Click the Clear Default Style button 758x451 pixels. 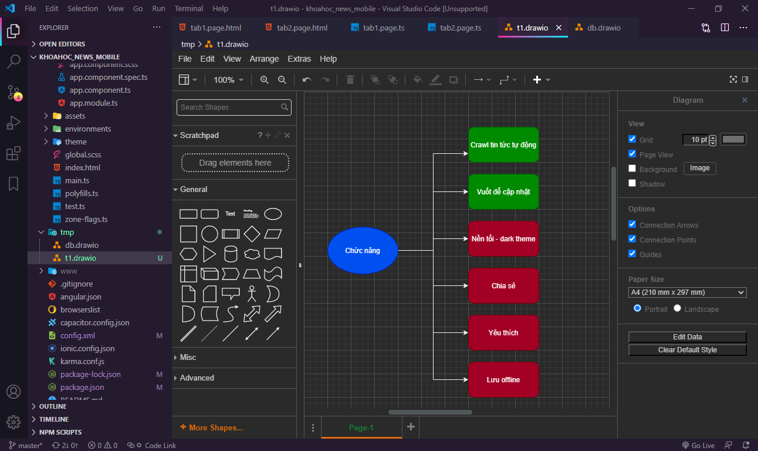(x=688, y=350)
